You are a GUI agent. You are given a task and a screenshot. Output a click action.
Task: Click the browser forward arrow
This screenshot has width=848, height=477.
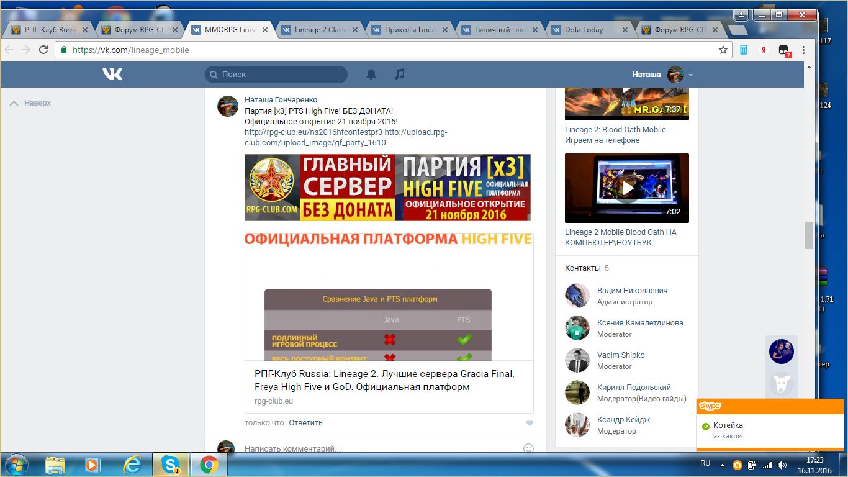tap(26, 50)
